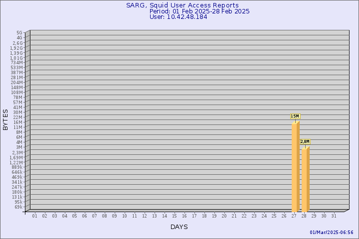This screenshot has height=239, width=359.
Task: Click the 1,01G tick on the bytes axis
Action: [x=16, y=58]
